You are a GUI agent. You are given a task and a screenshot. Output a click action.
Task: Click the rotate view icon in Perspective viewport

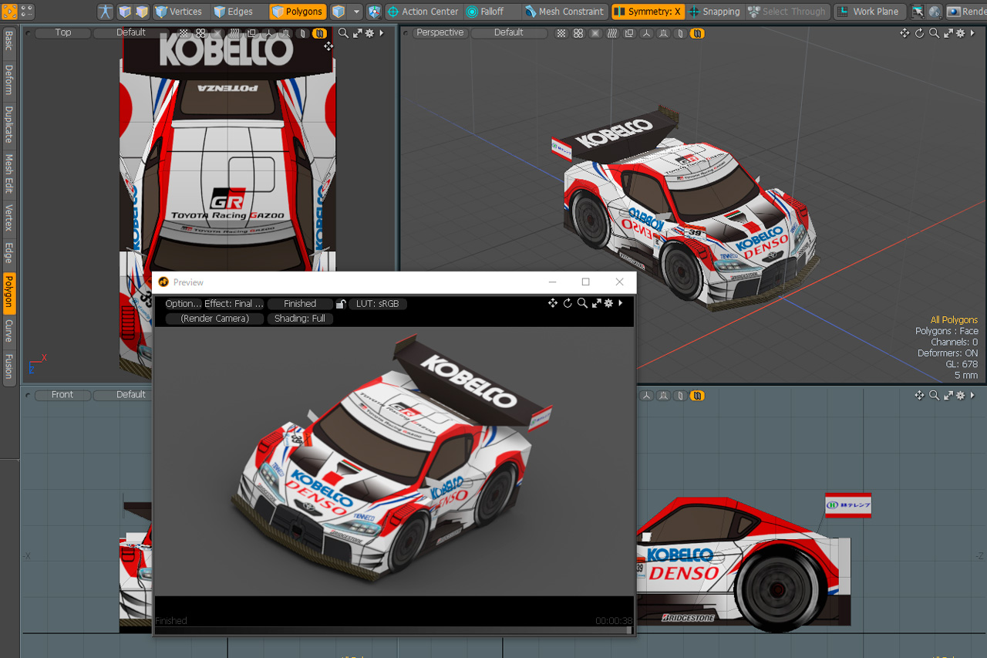click(x=919, y=33)
